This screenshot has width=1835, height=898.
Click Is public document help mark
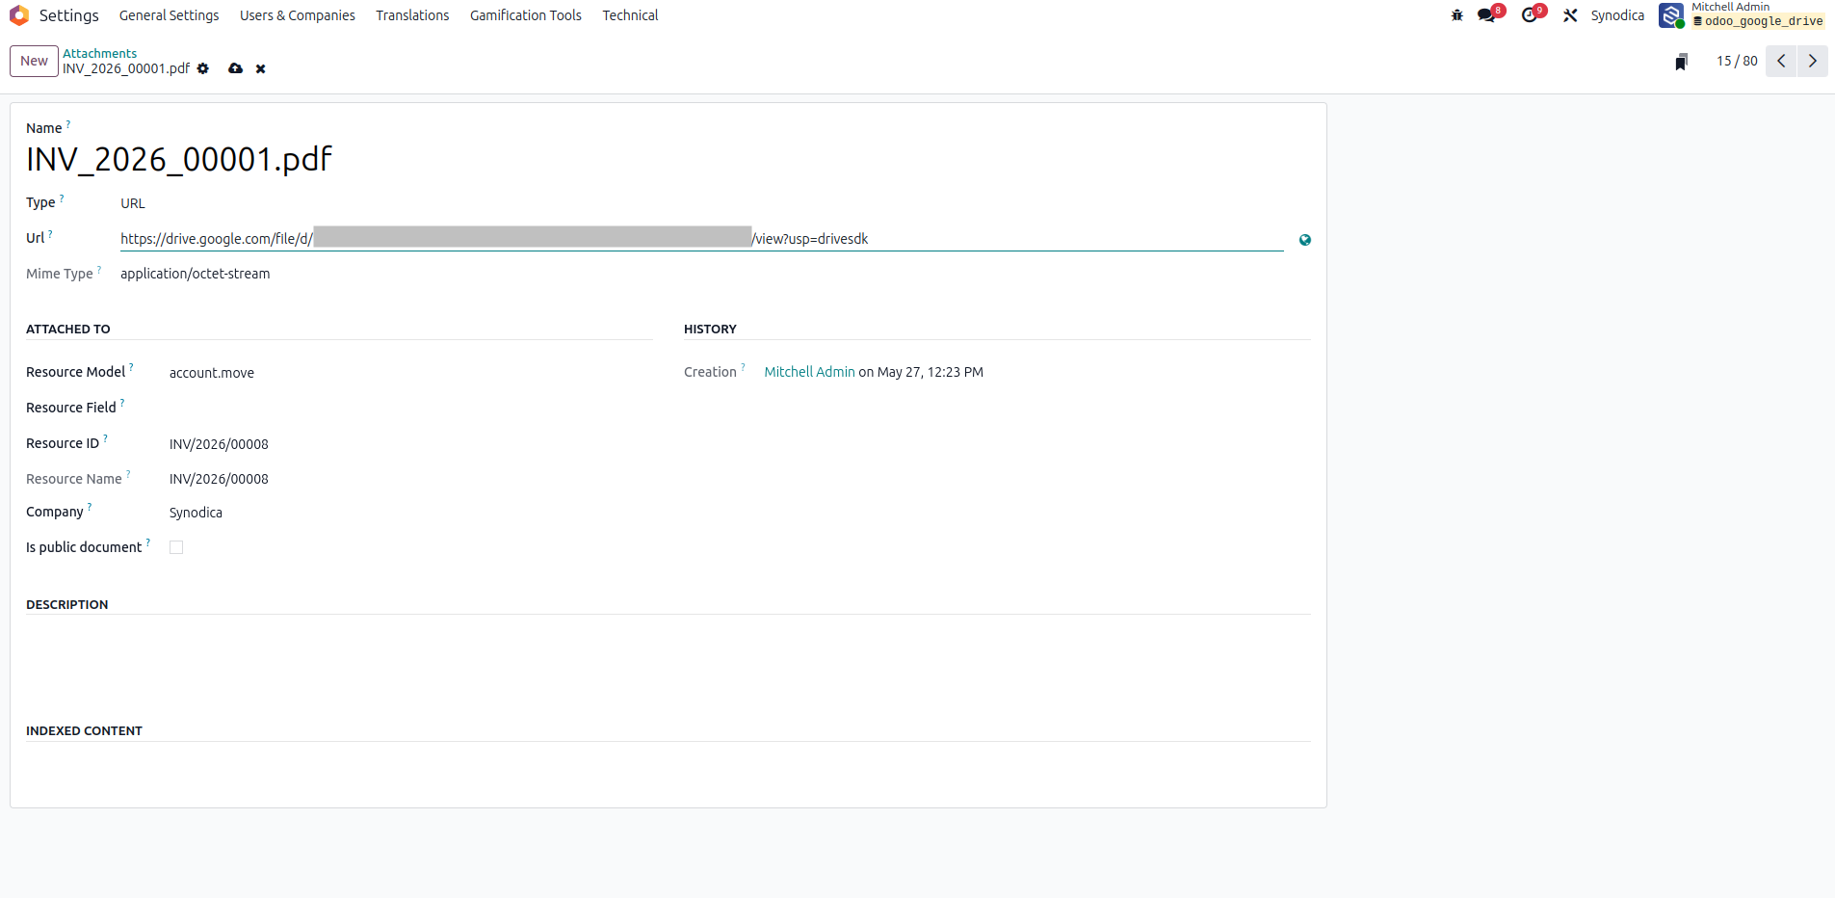click(x=147, y=542)
